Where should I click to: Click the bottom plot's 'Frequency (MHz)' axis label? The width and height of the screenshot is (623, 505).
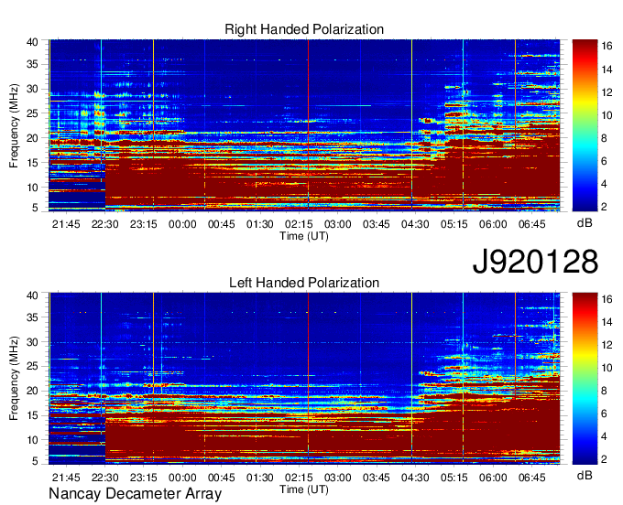click(x=14, y=379)
